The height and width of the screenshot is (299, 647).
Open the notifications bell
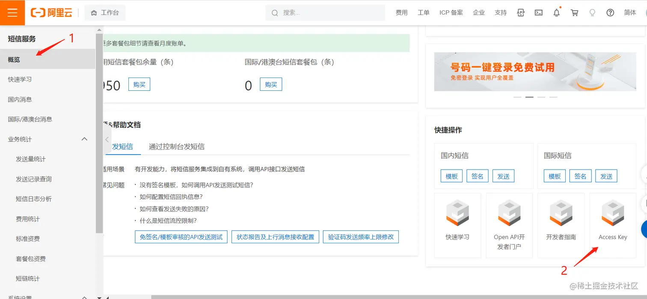click(556, 13)
